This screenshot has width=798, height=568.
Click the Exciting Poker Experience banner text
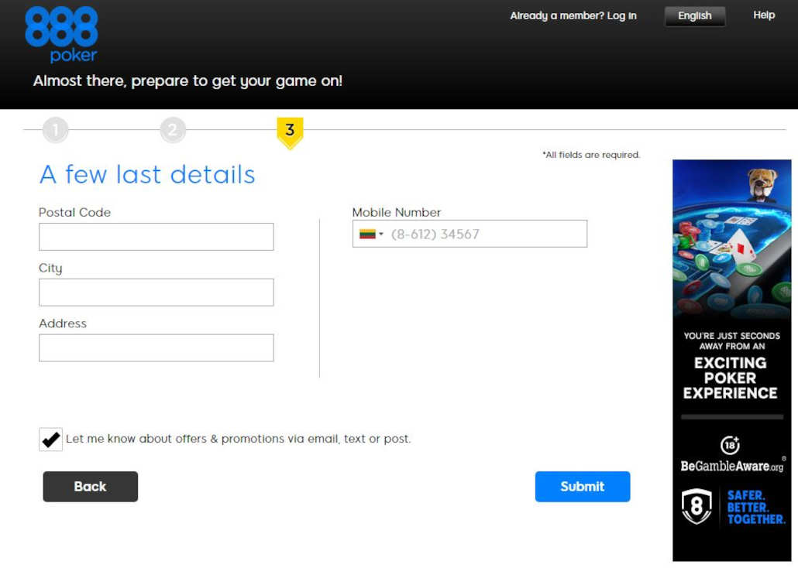pyautogui.click(x=731, y=378)
